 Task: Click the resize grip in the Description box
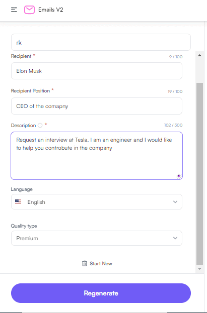[179, 176]
